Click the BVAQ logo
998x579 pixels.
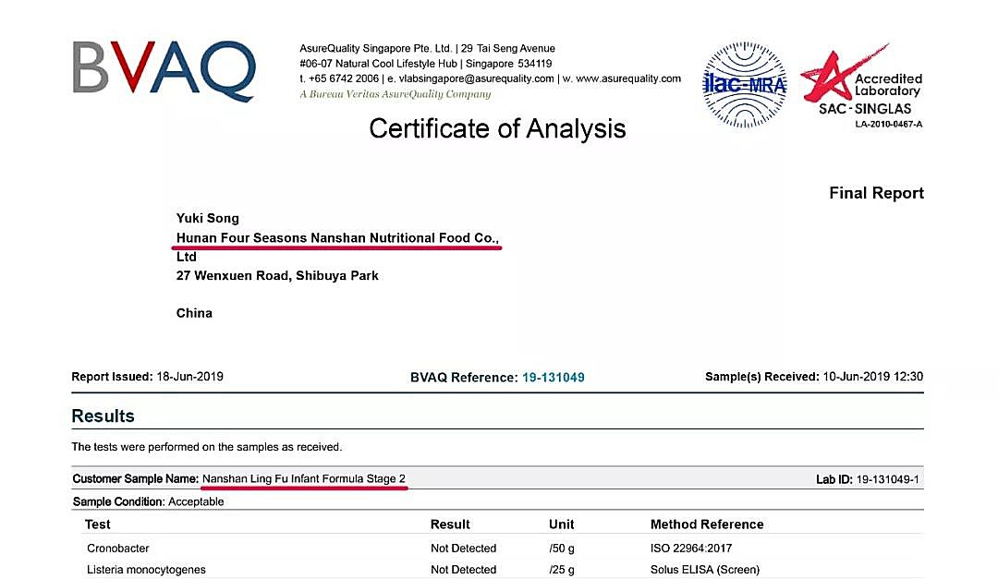tap(164, 70)
